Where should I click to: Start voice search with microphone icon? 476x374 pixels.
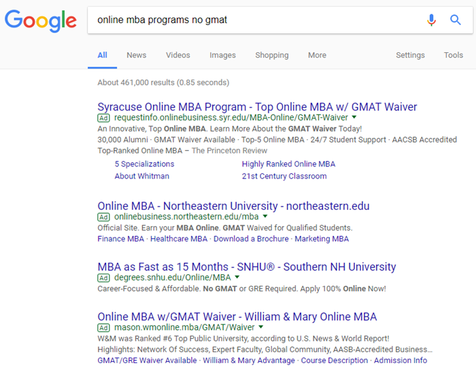click(431, 20)
